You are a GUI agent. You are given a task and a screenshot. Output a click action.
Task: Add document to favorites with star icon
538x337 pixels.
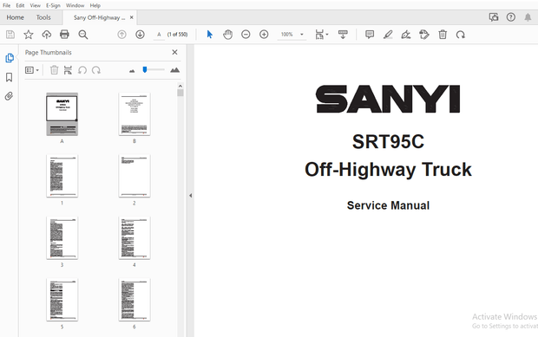click(29, 35)
